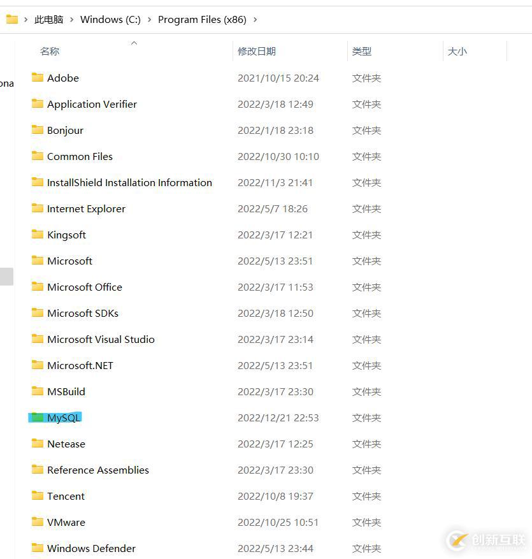Select the Internet Explorer folder name
Screen dimensions: 532x559
click(86, 208)
